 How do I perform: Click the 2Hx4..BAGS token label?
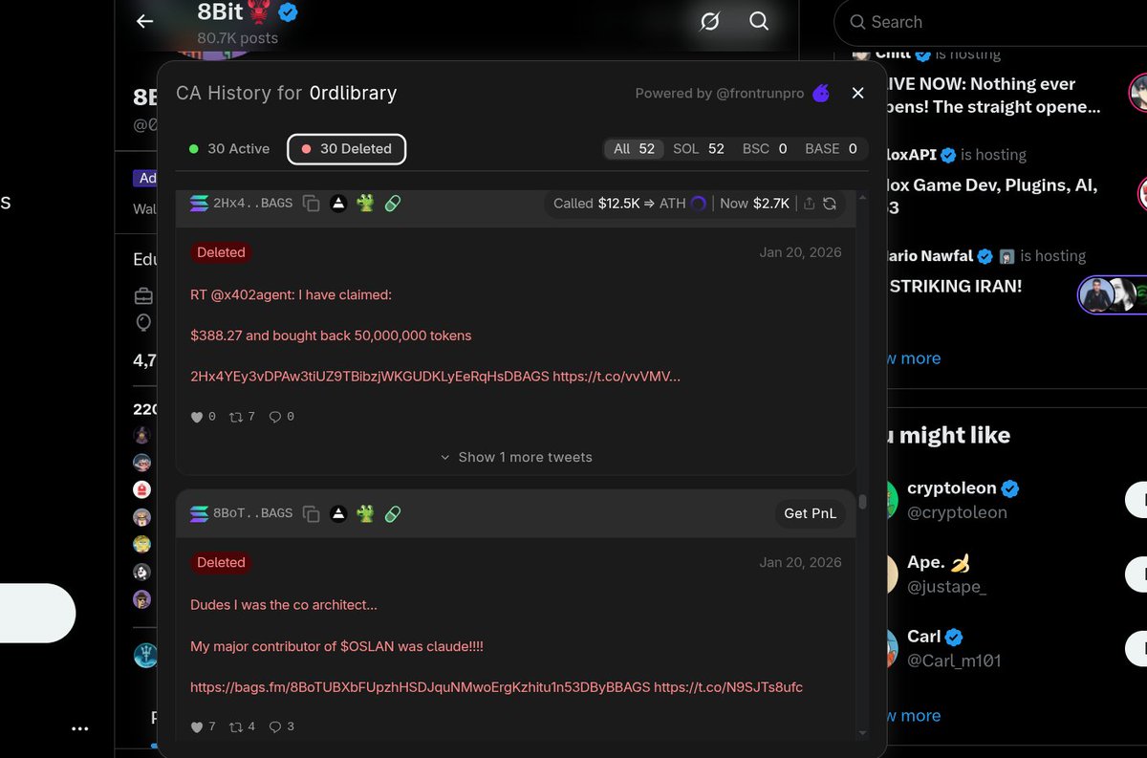coord(252,203)
